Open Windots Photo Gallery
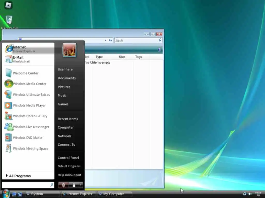 [x=28, y=116]
